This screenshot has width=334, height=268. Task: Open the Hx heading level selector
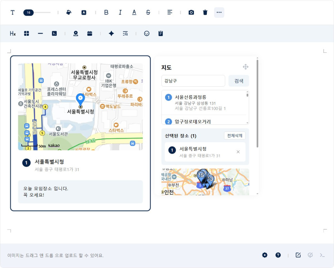(x=12, y=33)
